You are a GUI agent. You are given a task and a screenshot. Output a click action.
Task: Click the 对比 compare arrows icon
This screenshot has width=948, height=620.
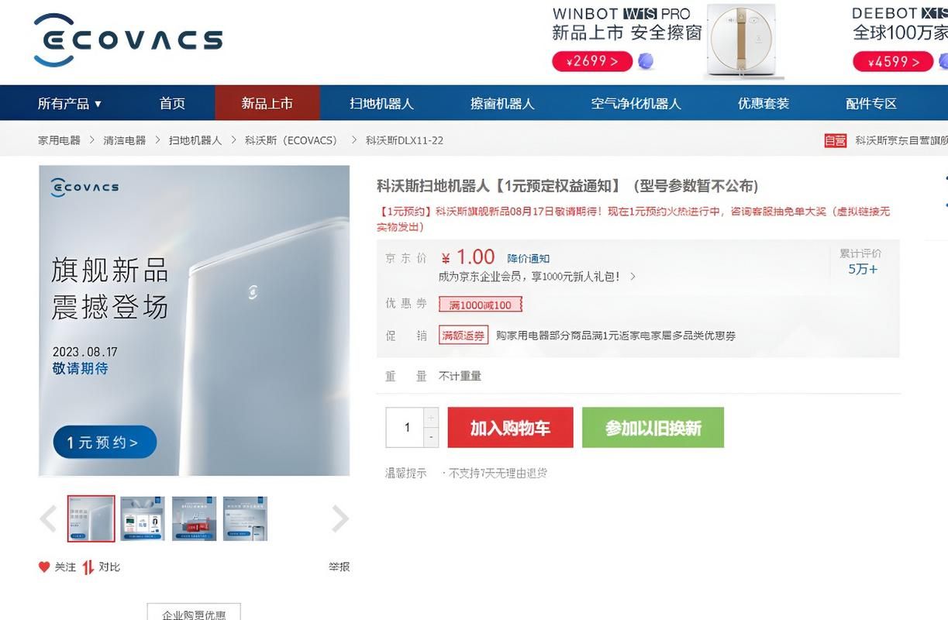coord(88,567)
